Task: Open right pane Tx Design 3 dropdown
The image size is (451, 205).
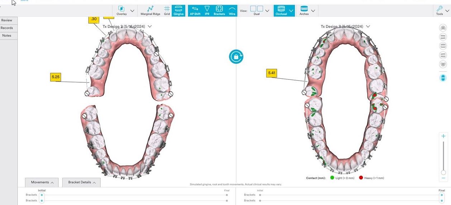Action: tap(368, 26)
